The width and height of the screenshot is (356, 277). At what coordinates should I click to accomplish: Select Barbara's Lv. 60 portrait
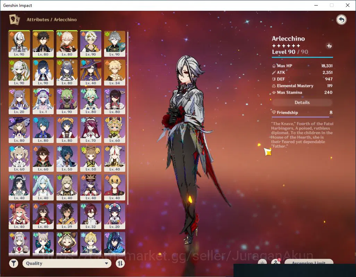19,159
